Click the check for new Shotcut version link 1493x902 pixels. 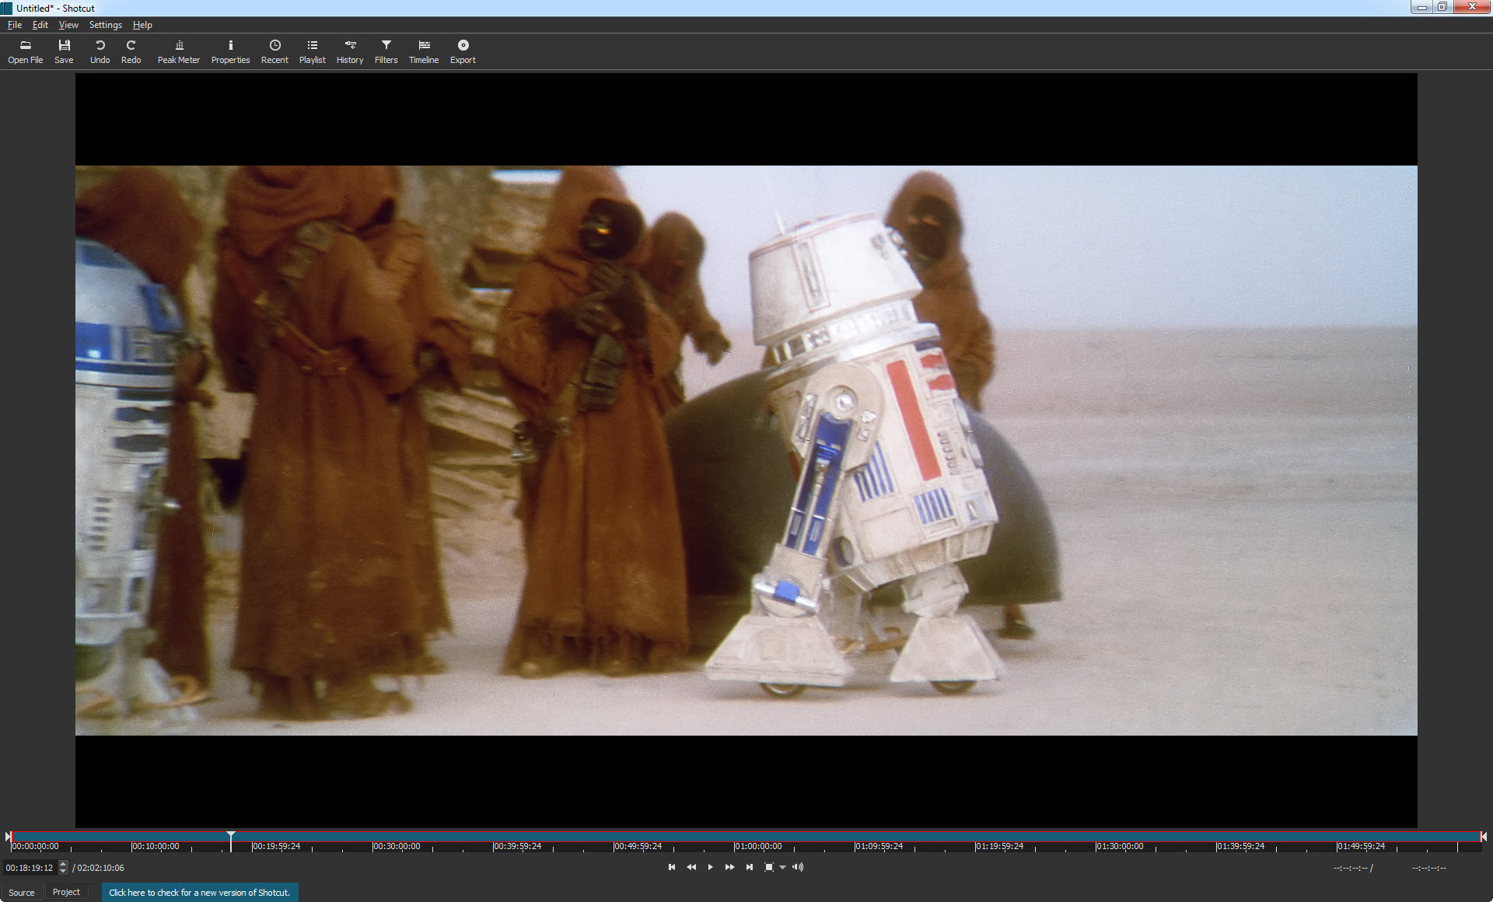[200, 893]
